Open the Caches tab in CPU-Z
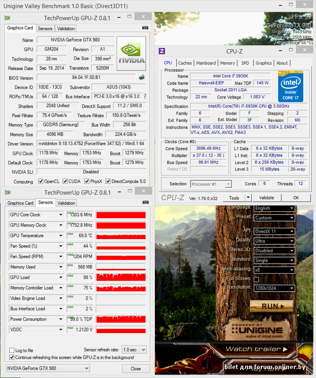 185,63
